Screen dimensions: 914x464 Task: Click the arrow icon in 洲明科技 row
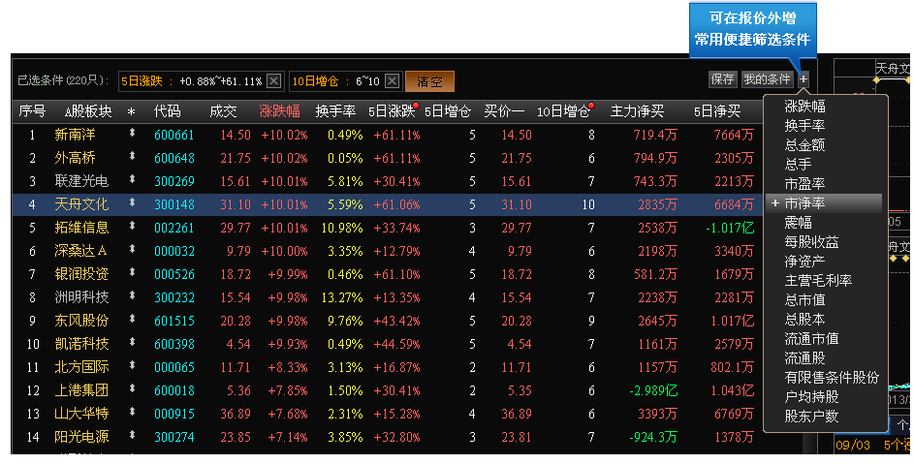133,295
